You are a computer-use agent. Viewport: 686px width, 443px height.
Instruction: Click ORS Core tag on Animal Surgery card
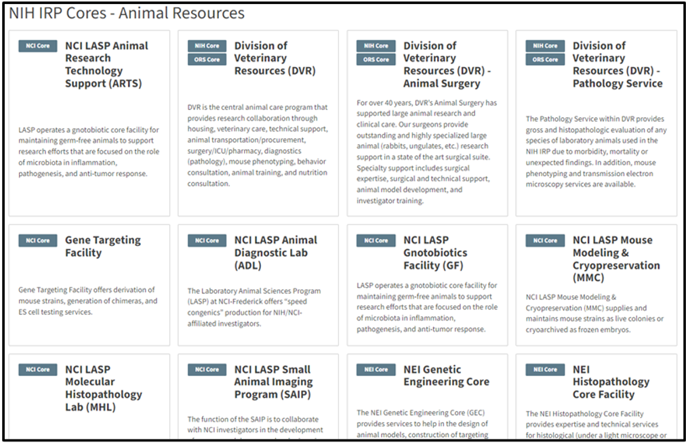pos(376,60)
